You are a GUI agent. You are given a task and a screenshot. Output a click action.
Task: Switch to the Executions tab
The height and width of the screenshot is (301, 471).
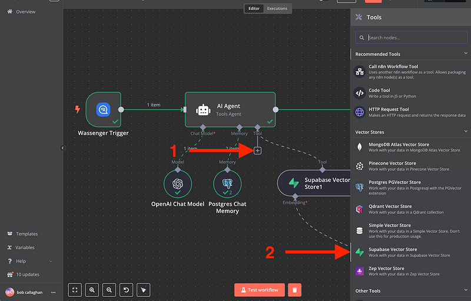(x=277, y=9)
